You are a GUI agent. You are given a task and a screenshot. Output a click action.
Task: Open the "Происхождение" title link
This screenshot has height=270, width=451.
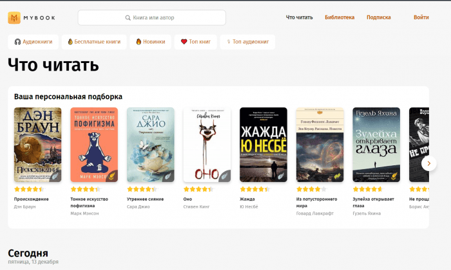(32, 199)
